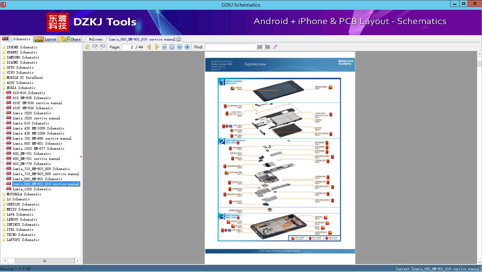Open 610-616 Schematic PDF
The width and height of the screenshot is (482, 272).
click(x=29, y=93)
